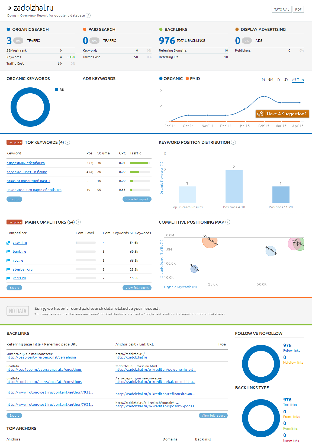Click the Positions 4-10 bar in chart
The width and height of the screenshot is (312, 444).
pyautogui.click(x=234, y=186)
